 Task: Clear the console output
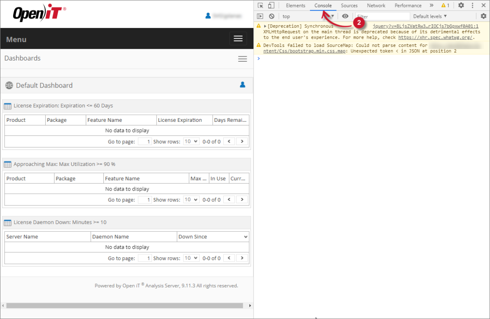(x=272, y=16)
